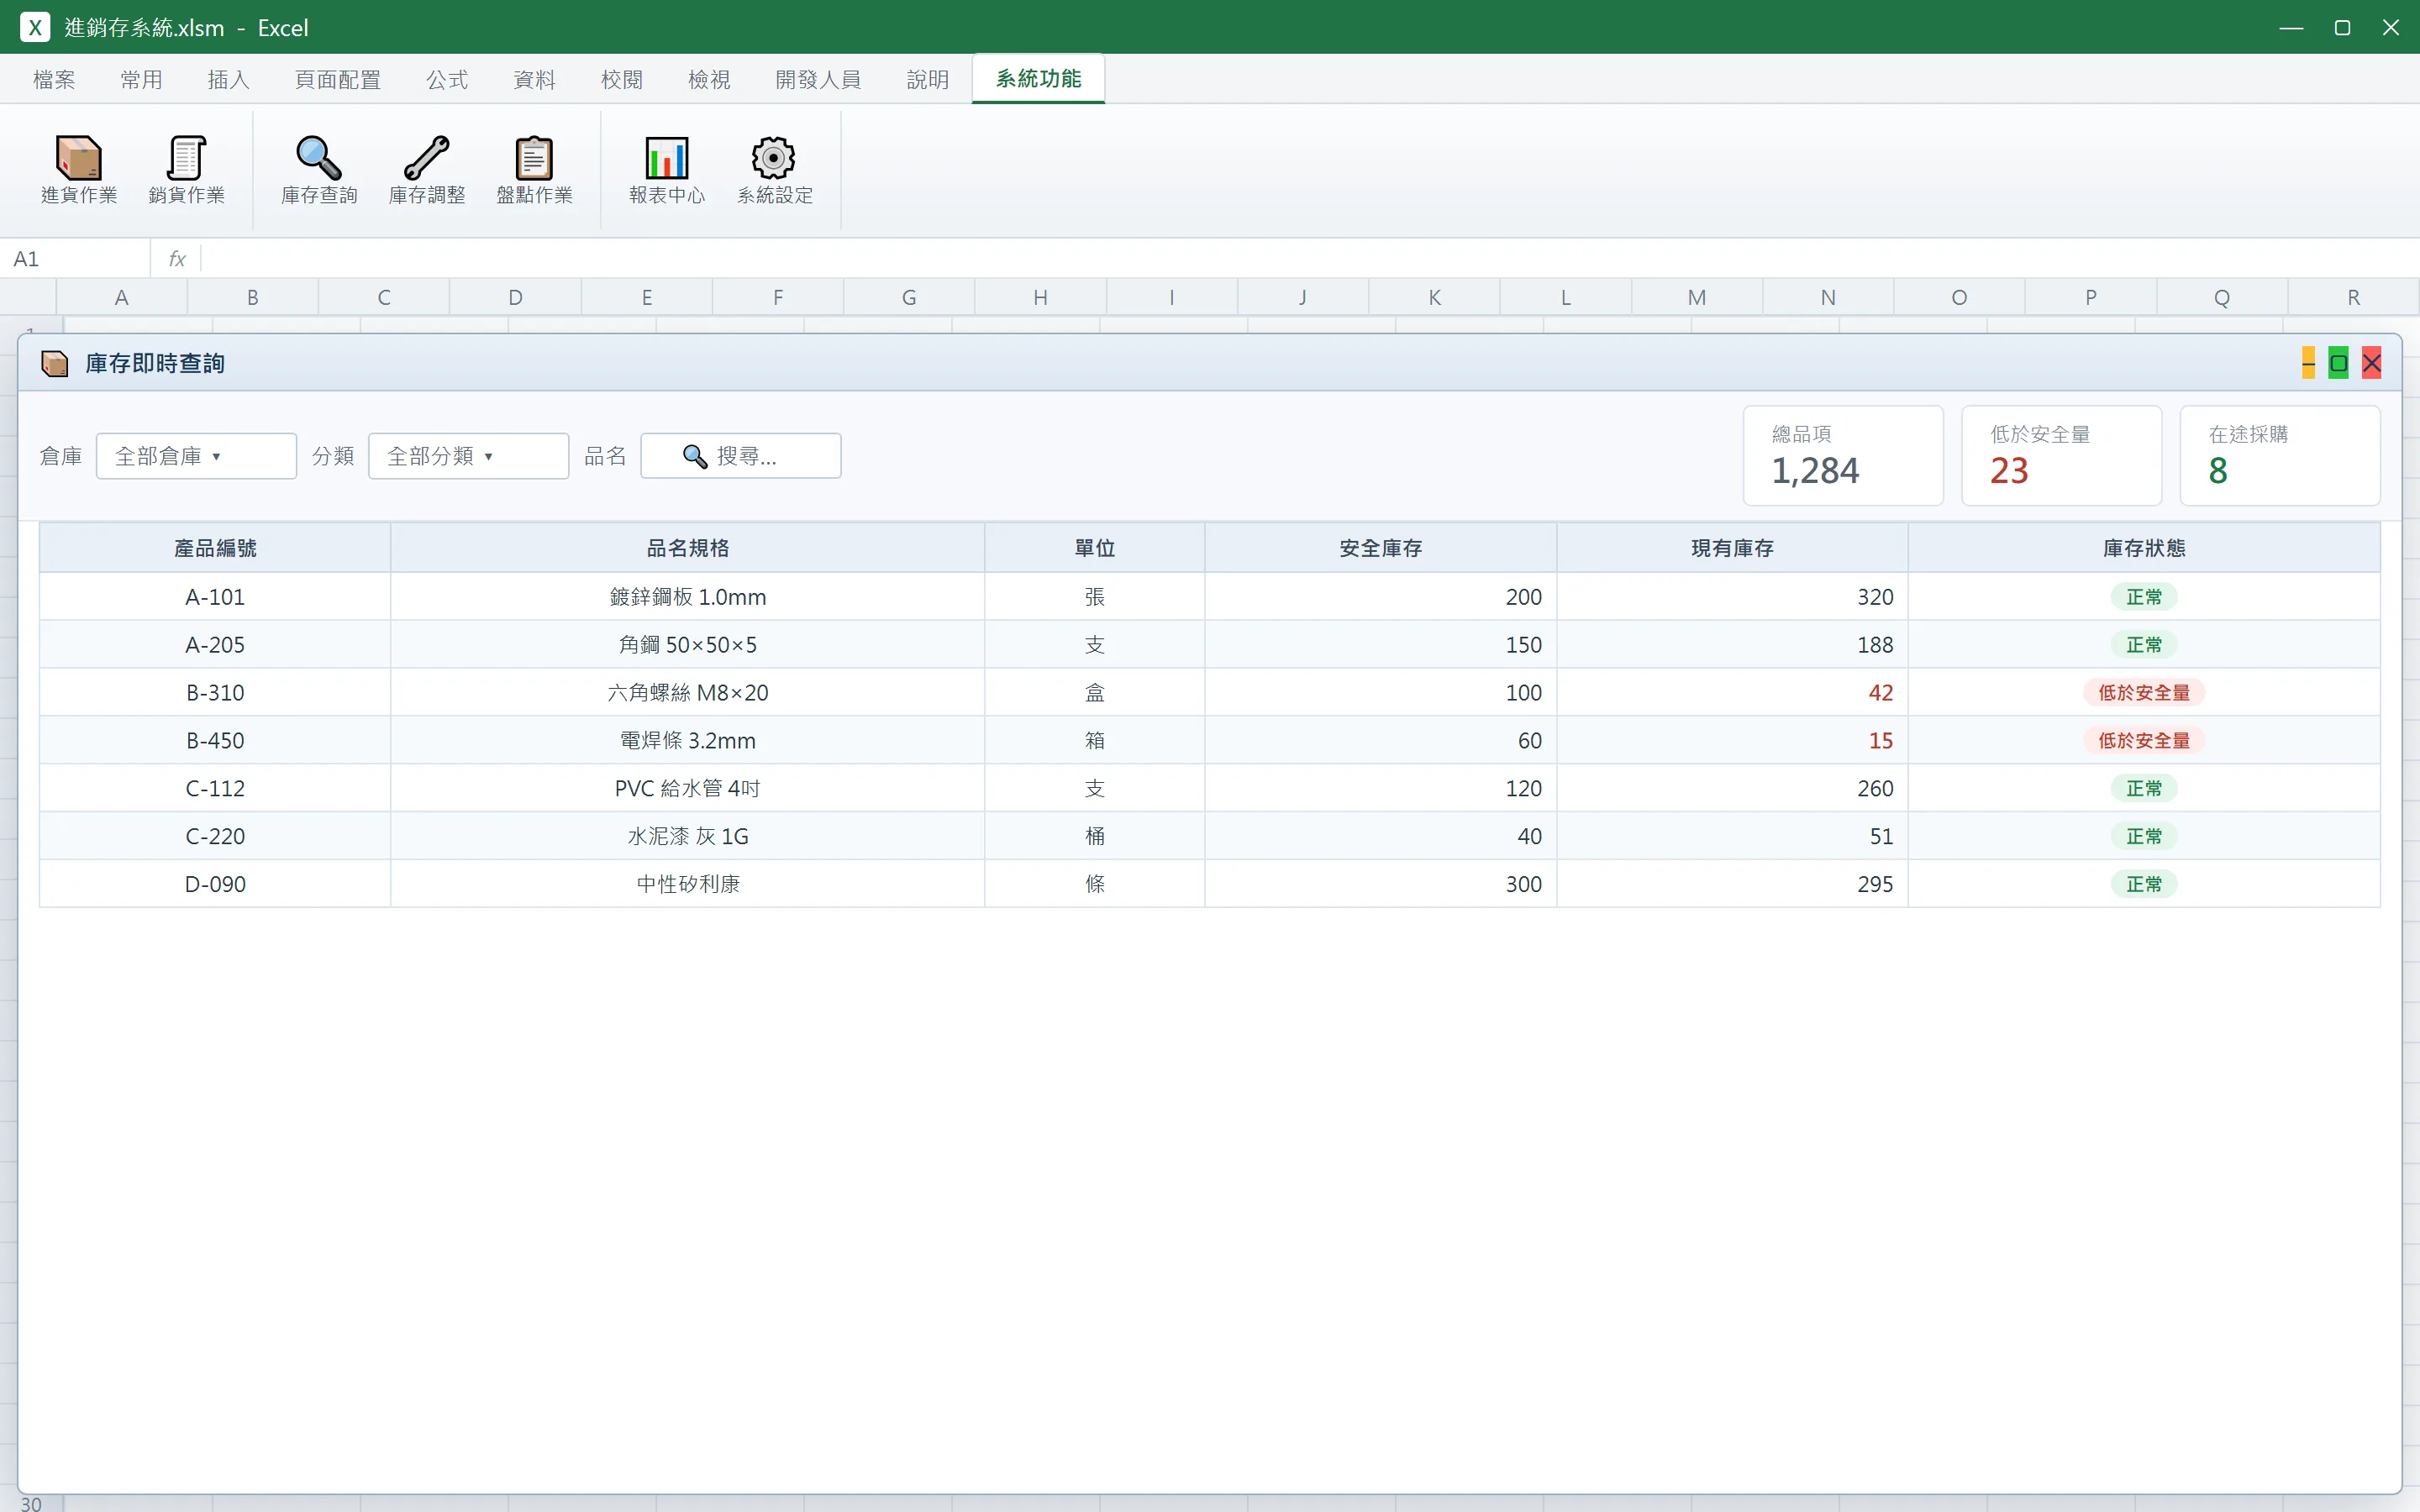Click 低於安全量 badge in B-310 row
This screenshot has width=2420, height=1512.
(x=2144, y=693)
